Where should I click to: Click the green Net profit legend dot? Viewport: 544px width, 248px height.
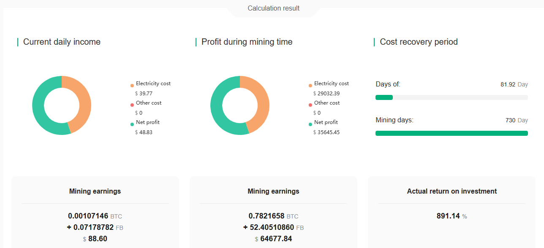point(132,122)
